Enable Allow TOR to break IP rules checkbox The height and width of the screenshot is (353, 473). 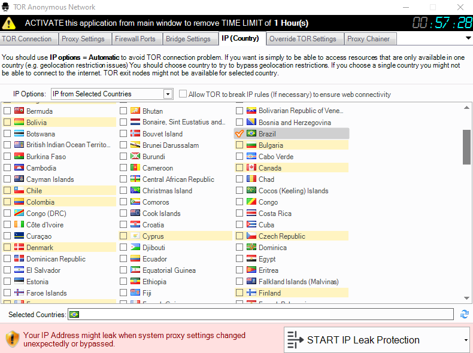click(x=183, y=94)
